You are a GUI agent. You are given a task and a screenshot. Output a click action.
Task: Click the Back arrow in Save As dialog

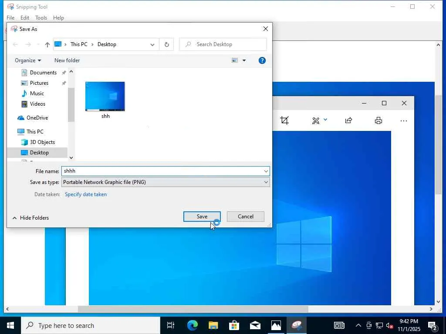point(15,44)
